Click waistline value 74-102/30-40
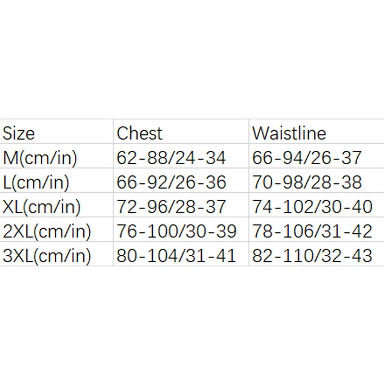The image size is (384, 384). point(312,206)
